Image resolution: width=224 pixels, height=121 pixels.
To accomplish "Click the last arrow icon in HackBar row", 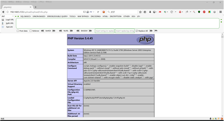I will (156, 31).
